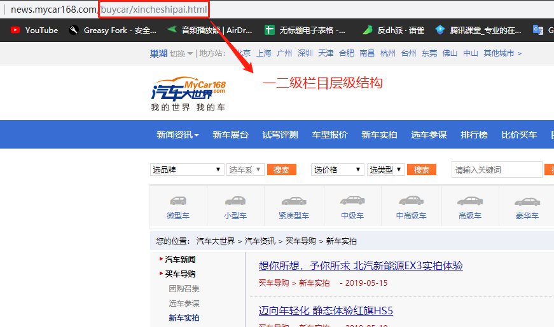Open the 新车展台 navigation tab
This screenshot has width=554, height=327.
(230, 135)
